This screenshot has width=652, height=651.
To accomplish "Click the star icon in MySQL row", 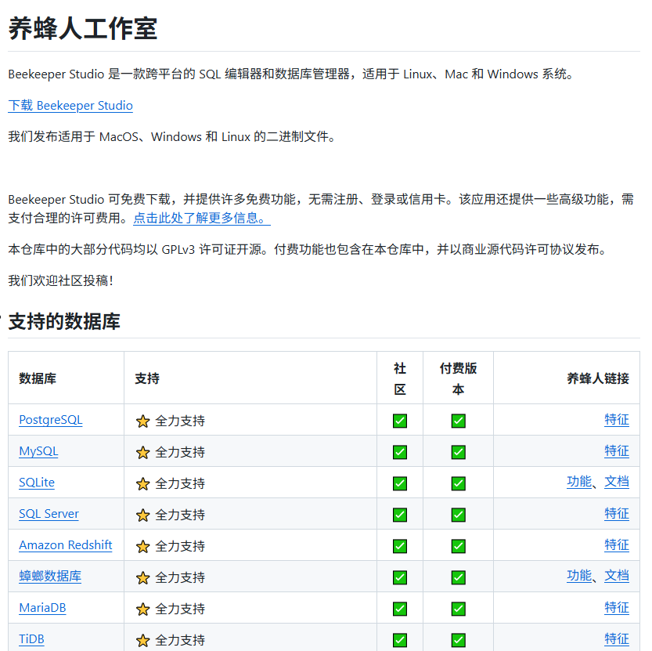I will pos(142,453).
